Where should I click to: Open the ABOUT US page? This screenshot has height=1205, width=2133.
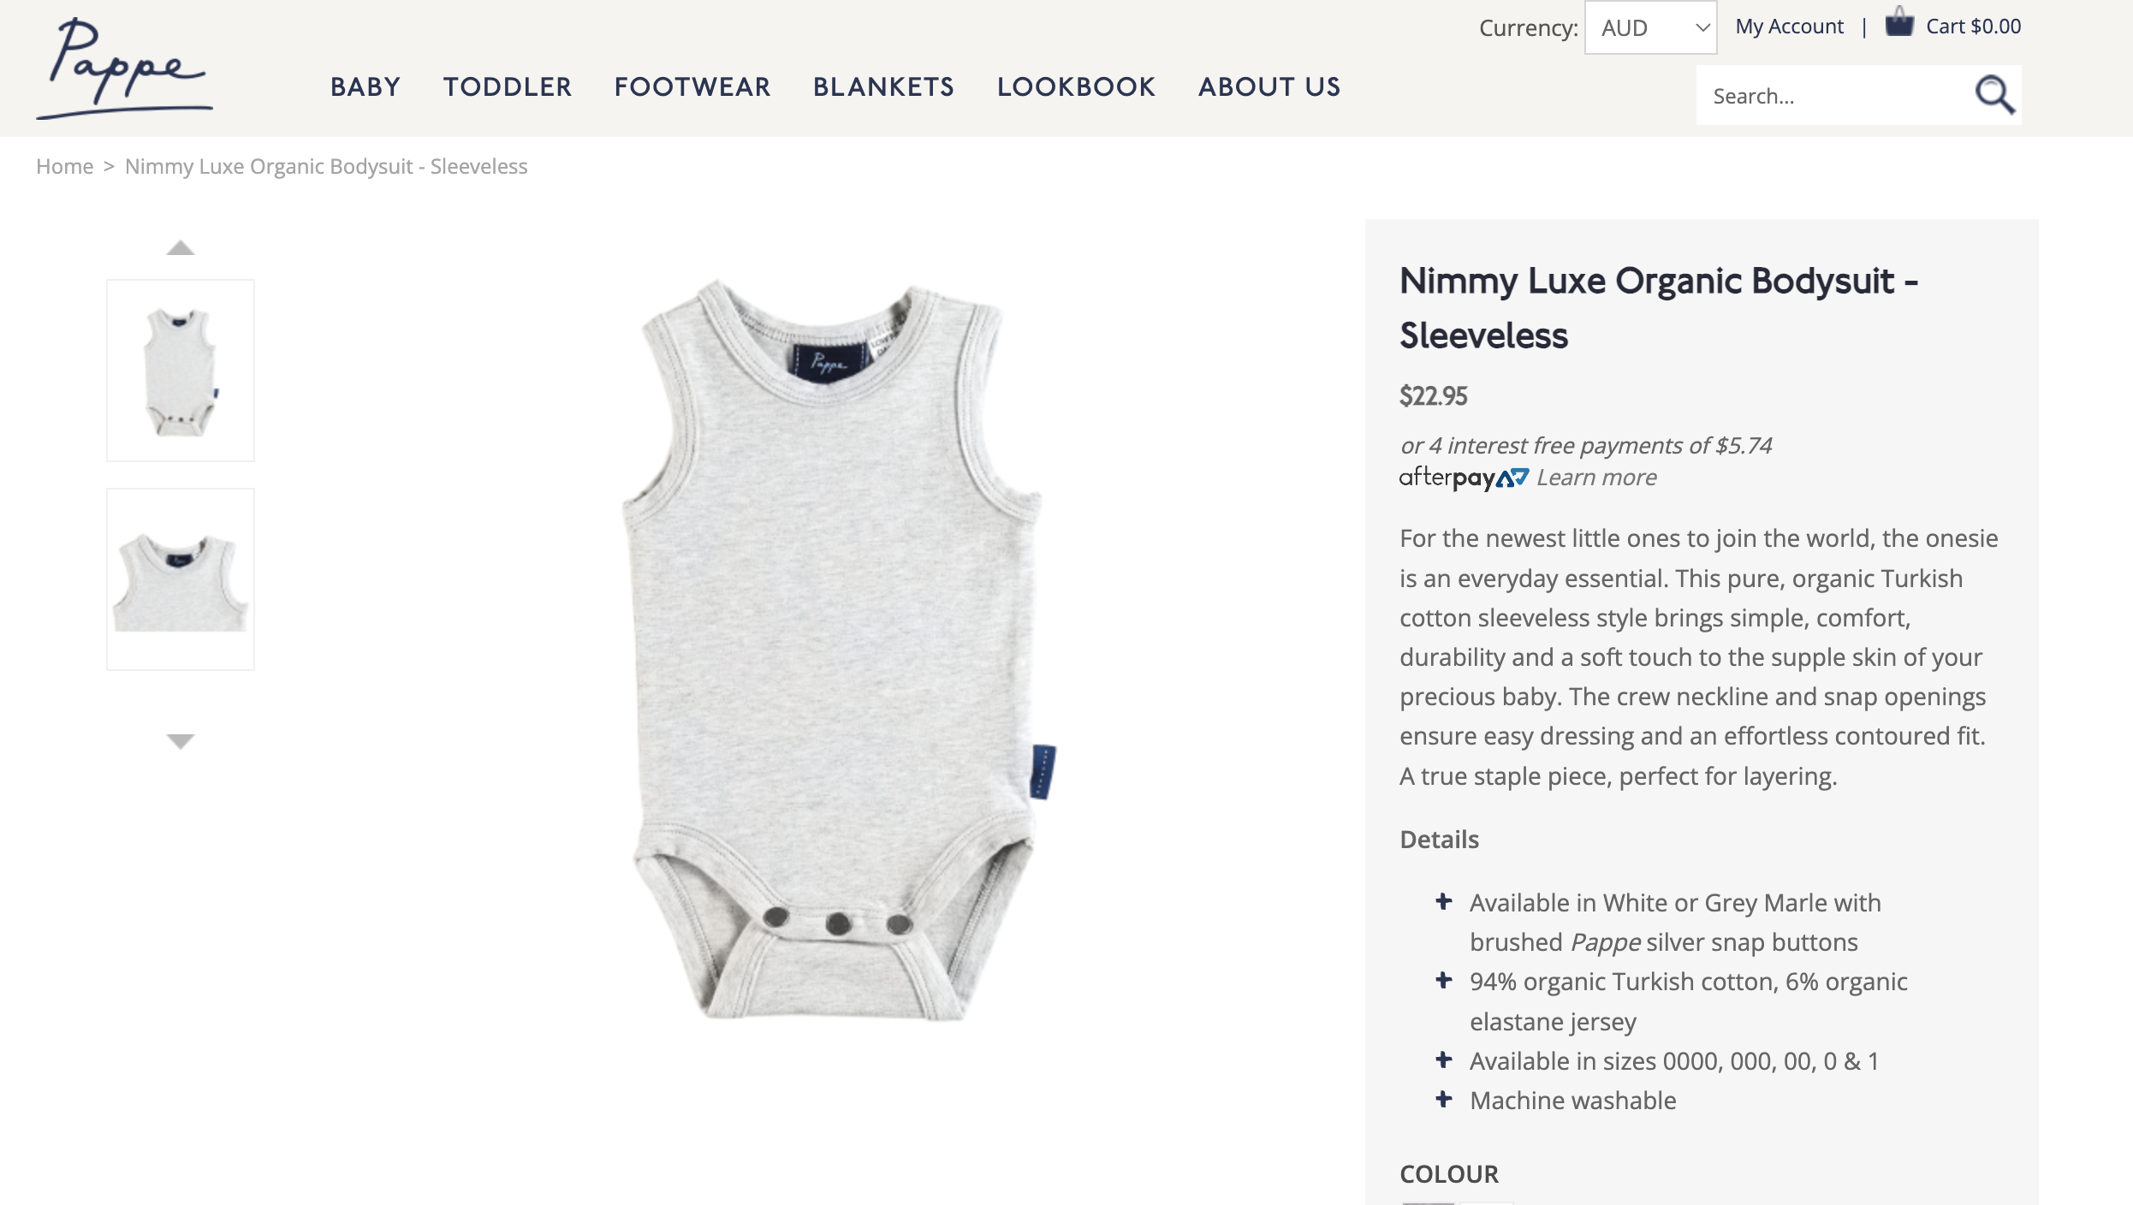(1269, 87)
